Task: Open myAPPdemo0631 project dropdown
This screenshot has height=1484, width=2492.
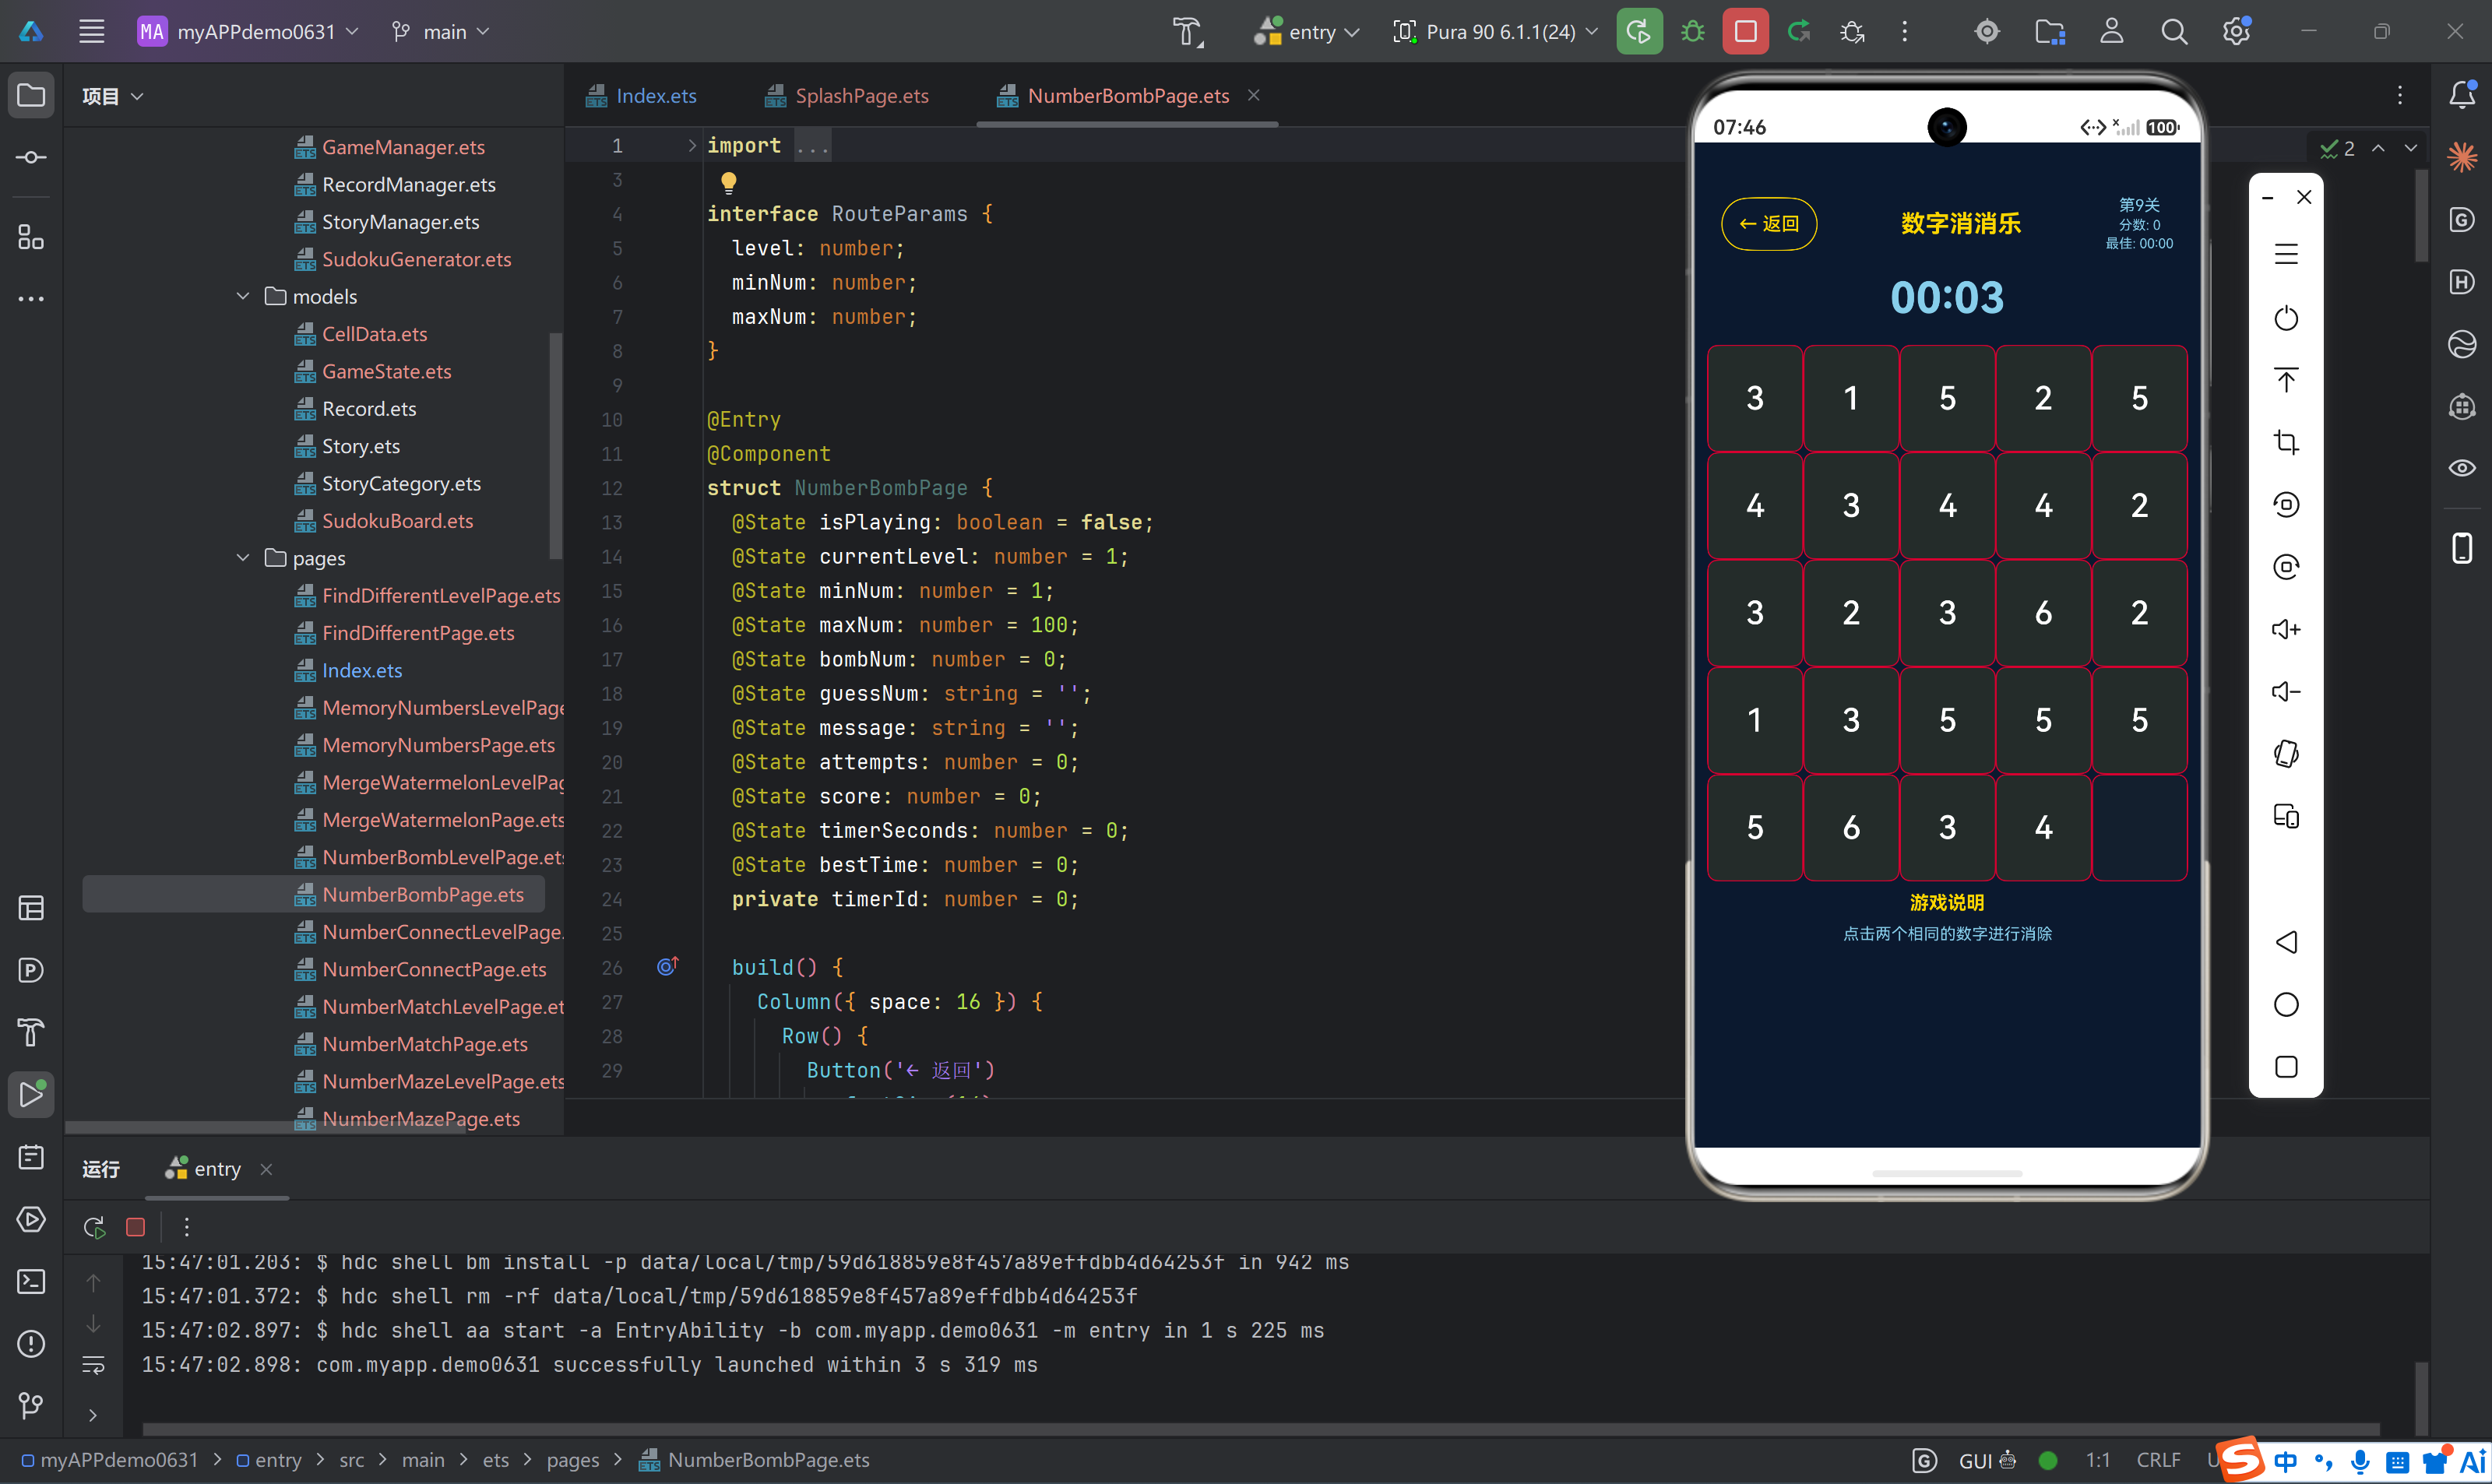Action: coord(248,32)
